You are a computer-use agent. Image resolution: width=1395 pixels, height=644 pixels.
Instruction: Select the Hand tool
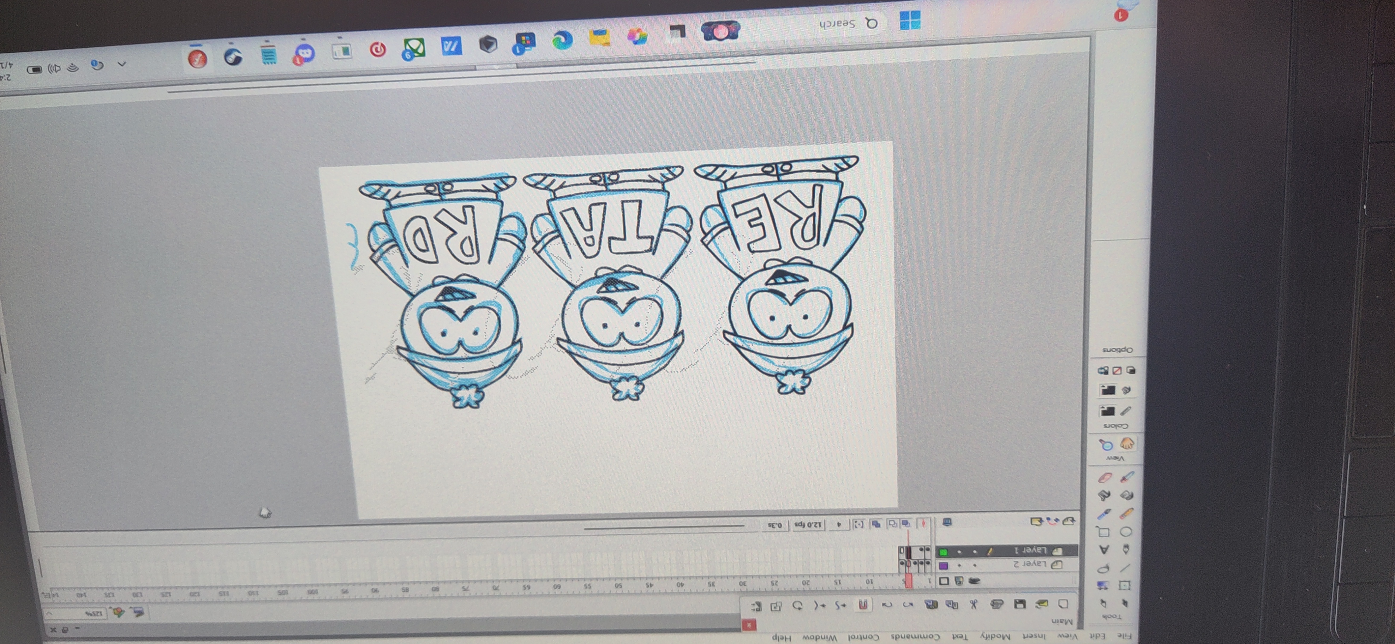pyautogui.click(x=1127, y=444)
